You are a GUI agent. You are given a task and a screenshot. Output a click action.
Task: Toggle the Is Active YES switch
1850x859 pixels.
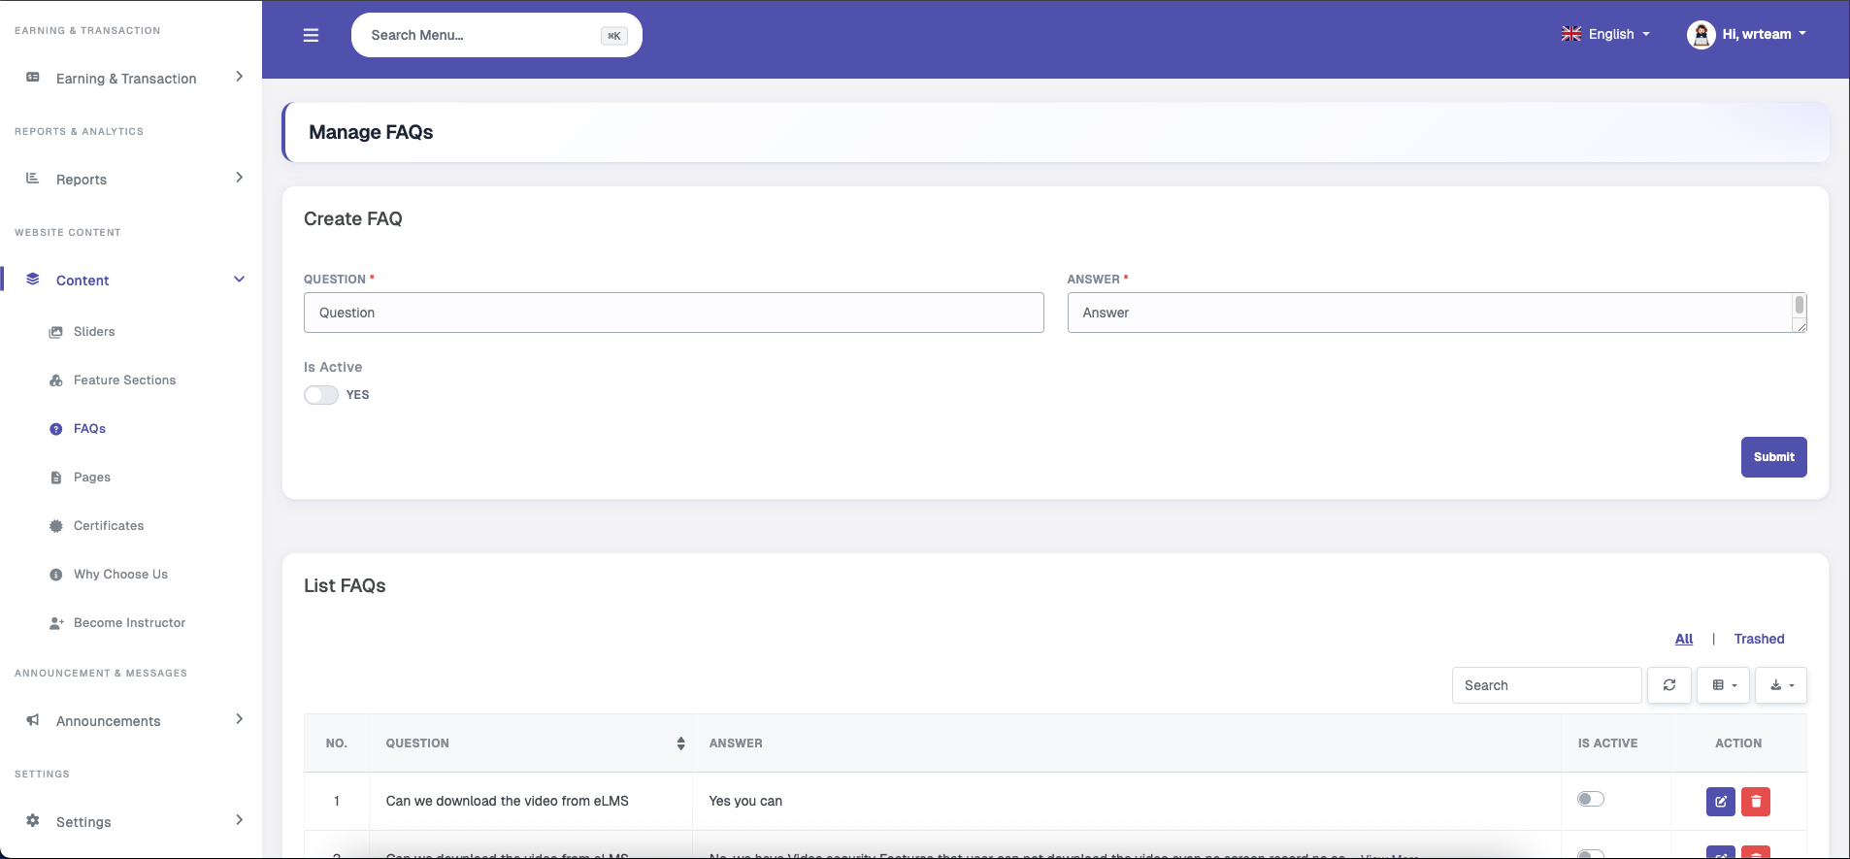321,395
